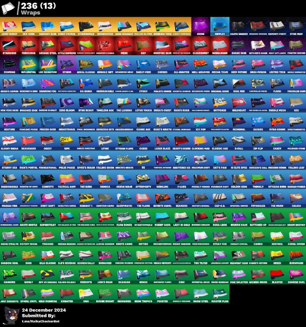Select the New Year 2020 wrap

tap(9, 103)
